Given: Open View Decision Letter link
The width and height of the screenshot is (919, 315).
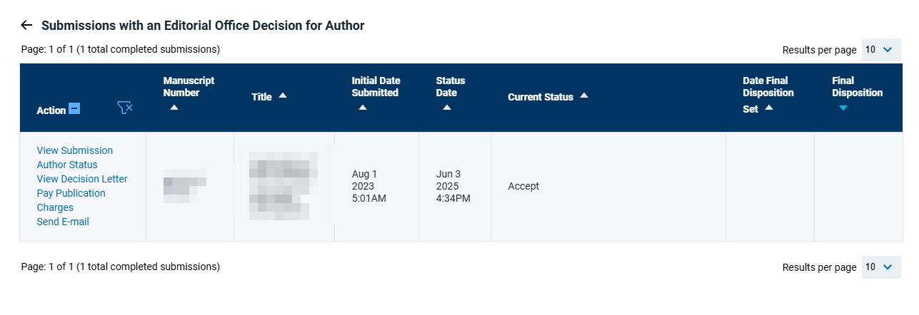Looking at the screenshot, I should tap(82, 179).
